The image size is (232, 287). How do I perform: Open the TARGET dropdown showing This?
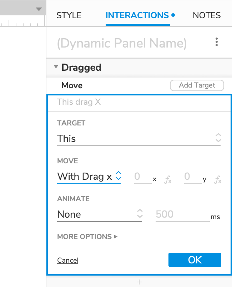pos(139,138)
